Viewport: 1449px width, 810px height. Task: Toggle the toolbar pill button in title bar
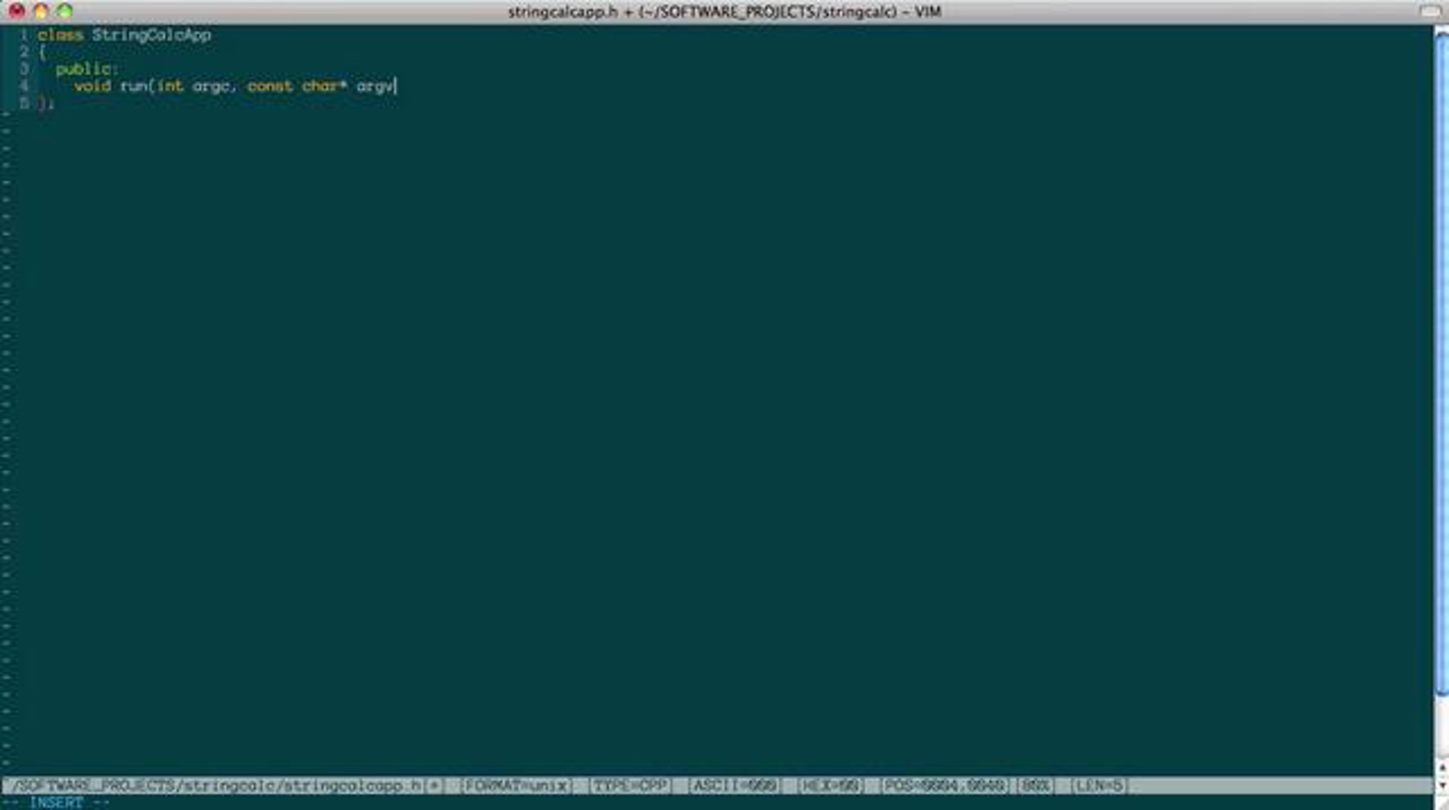tap(1430, 11)
